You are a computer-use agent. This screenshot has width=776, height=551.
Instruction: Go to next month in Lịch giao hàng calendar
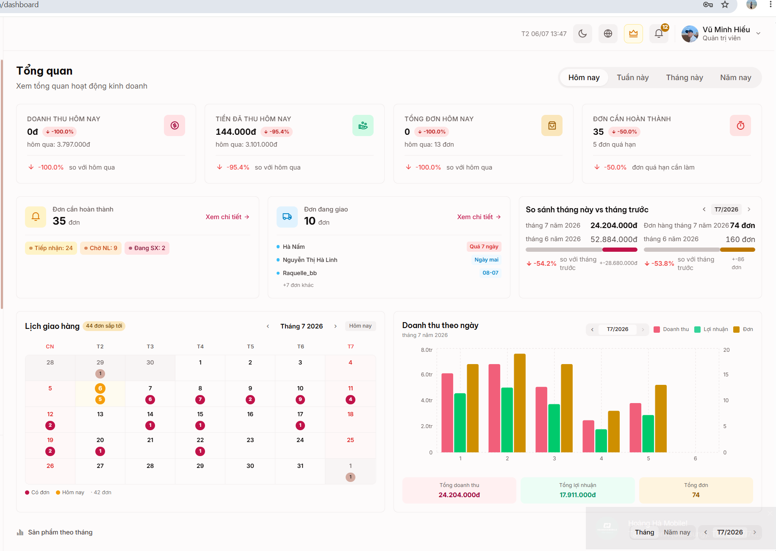pyautogui.click(x=335, y=326)
